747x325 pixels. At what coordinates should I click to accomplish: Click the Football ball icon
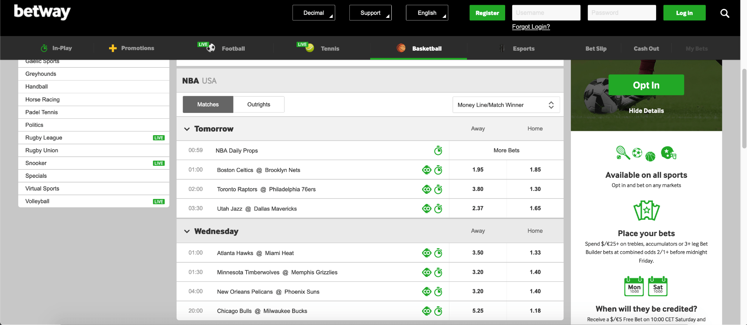pyautogui.click(x=211, y=48)
